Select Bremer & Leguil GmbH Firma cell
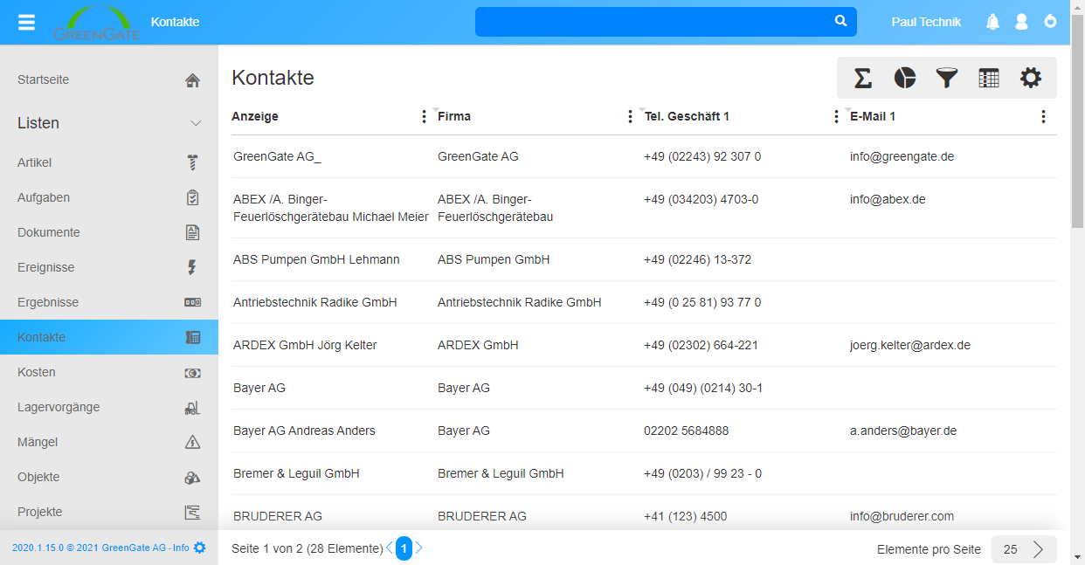 (x=501, y=473)
